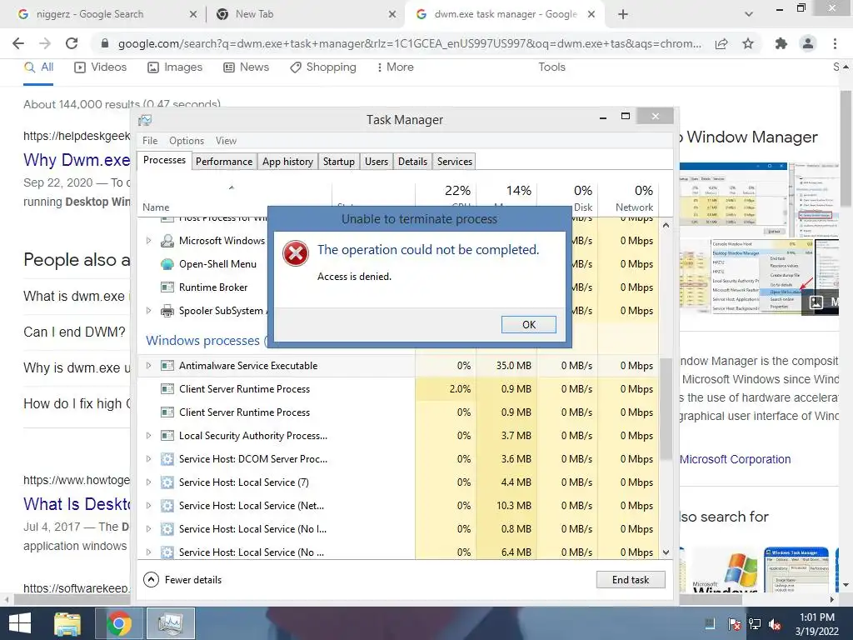Click OK in the Access is denied dialog
Image resolution: width=853 pixels, height=640 pixels.
[x=528, y=324]
